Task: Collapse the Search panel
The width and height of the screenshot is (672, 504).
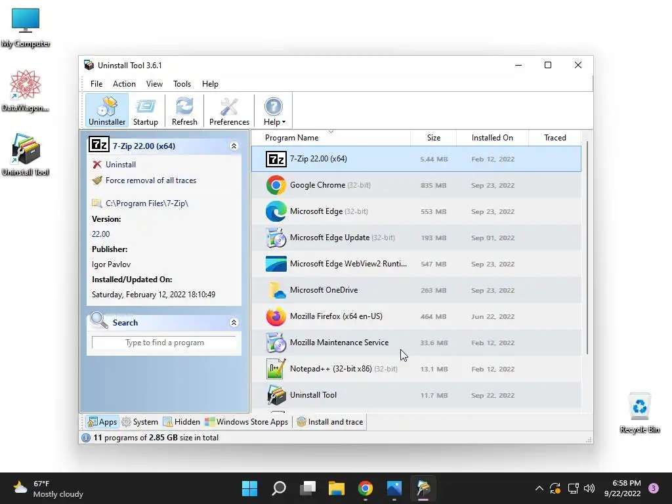Action: point(234,323)
